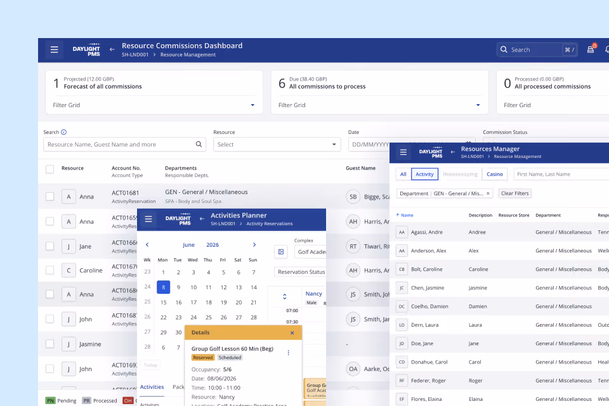Click Resource Management breadcrumb in dashboard header
Image resolution: width=609 pixels, height=406 pixels.
(188, 55)
